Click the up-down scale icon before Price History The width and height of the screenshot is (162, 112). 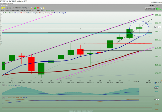pos(3,13)
